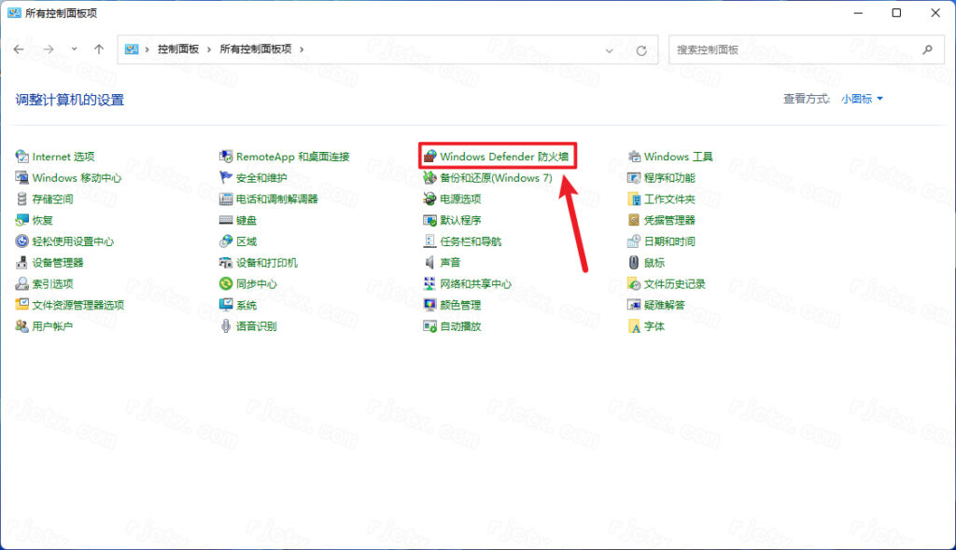Open the 系统 icon
This screenshot has width=956, height=550.
point(226,305)
